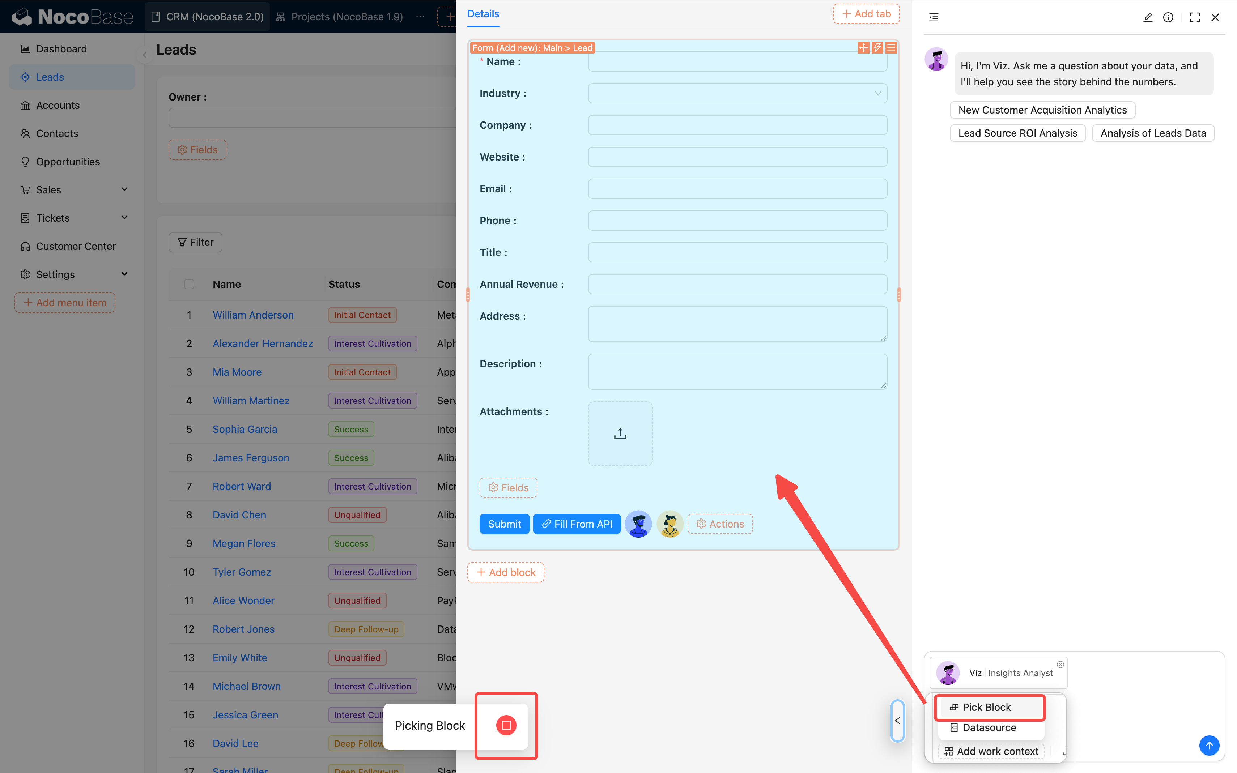Toggle the select-all checkbox in leads table
1237x773 pixels.
pyautogui.click(x=189, y=284)
